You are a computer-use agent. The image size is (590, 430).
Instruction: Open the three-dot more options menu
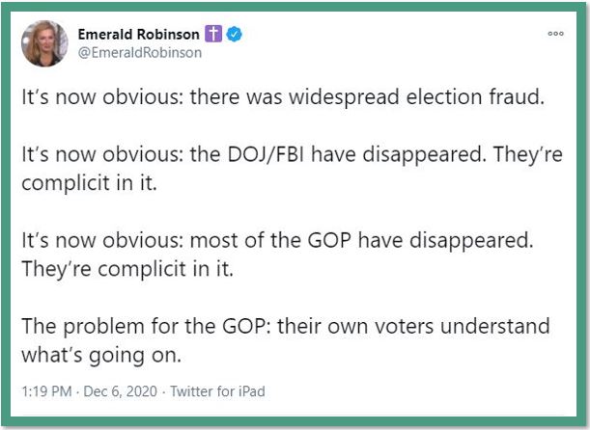click(555, 34)
